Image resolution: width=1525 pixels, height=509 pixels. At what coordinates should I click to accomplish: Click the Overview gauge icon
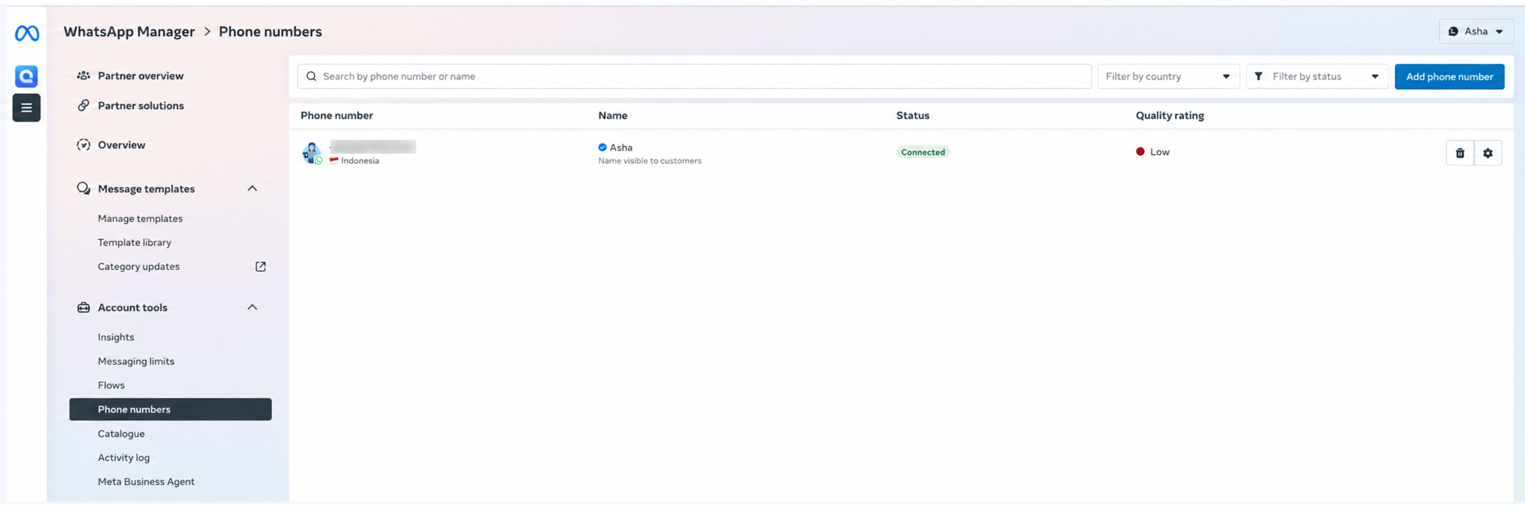83,145
